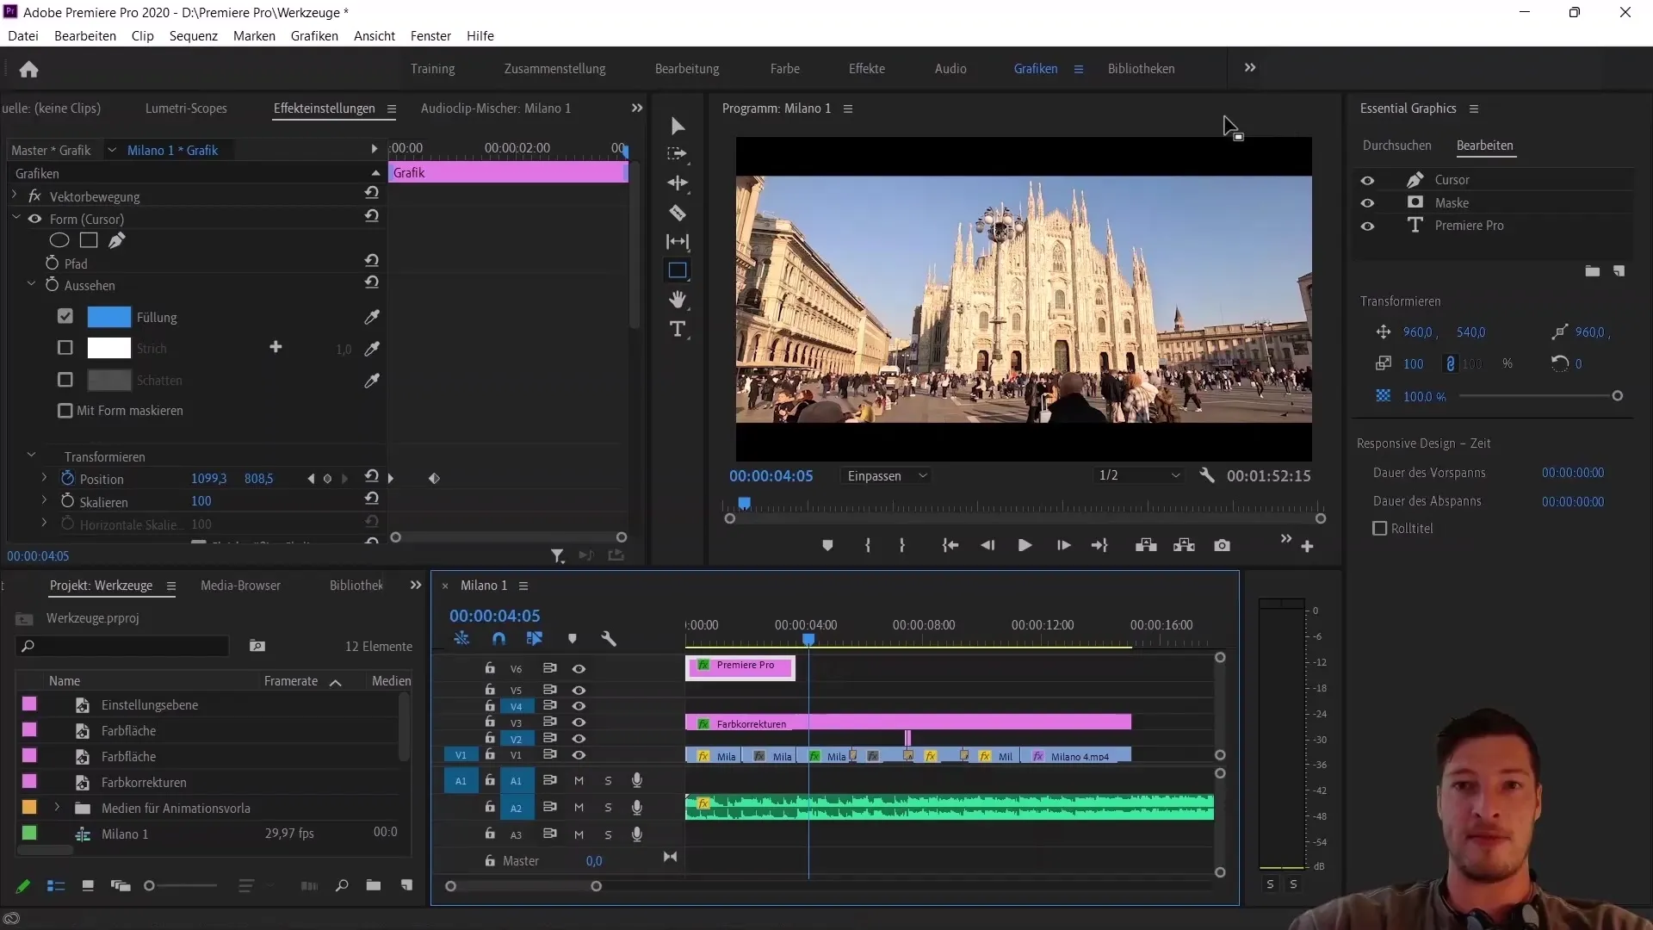Choose the pen mask tool under Form (Cursor)
The width and height of the screenshot is (1653, 930).
[x=117, y=240]
